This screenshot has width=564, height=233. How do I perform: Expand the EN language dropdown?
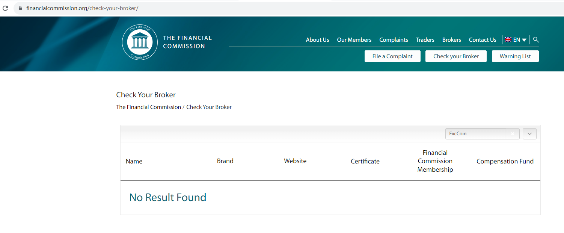(524, 40)
